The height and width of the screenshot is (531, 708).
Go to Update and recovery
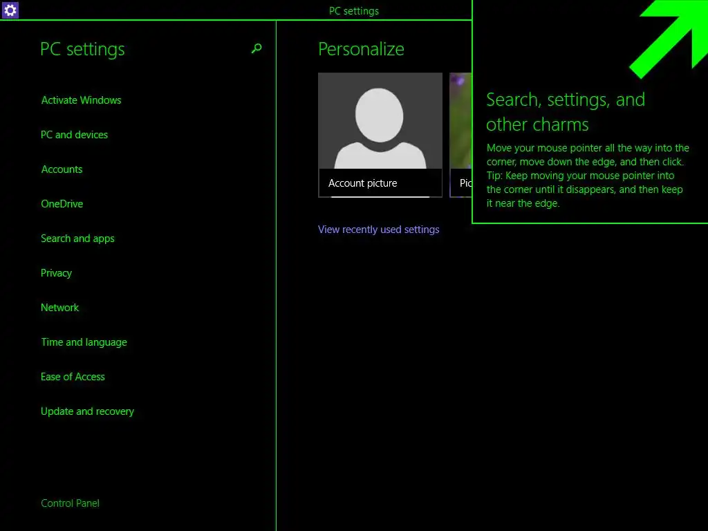(87, 411)
